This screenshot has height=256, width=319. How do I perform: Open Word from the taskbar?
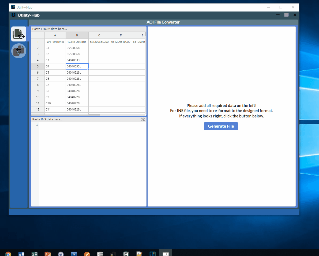click(21, 254)
